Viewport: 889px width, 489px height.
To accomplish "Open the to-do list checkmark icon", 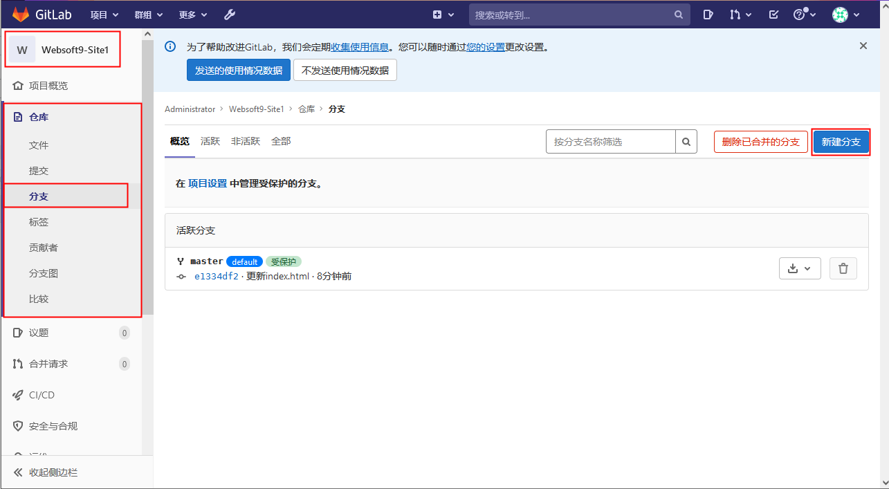I will [774, 15].
